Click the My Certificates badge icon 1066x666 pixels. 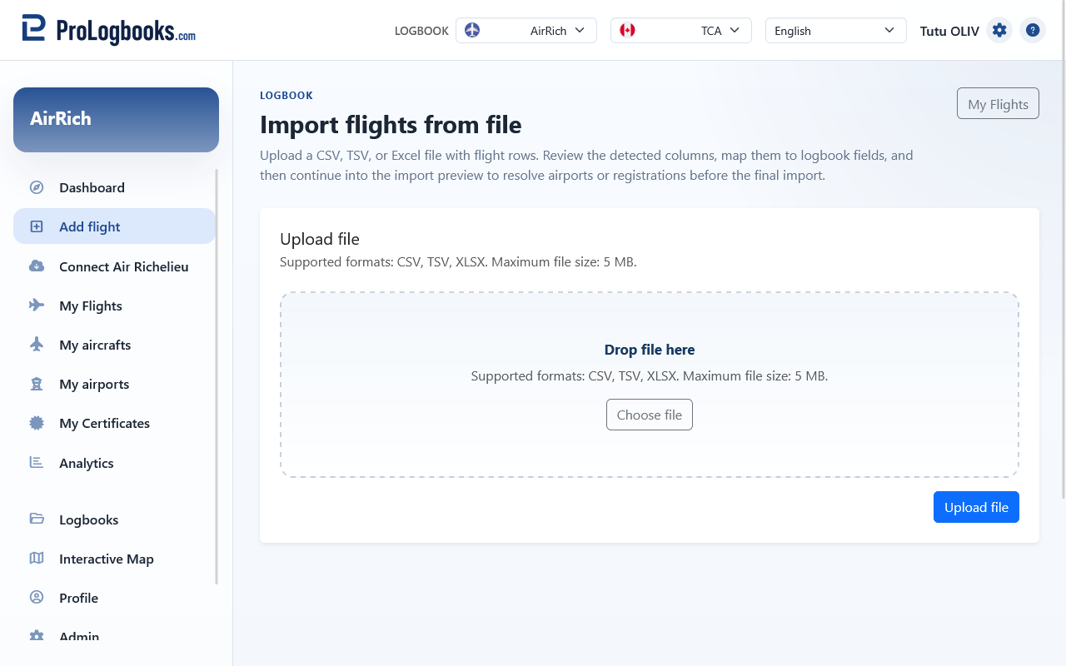37,423
